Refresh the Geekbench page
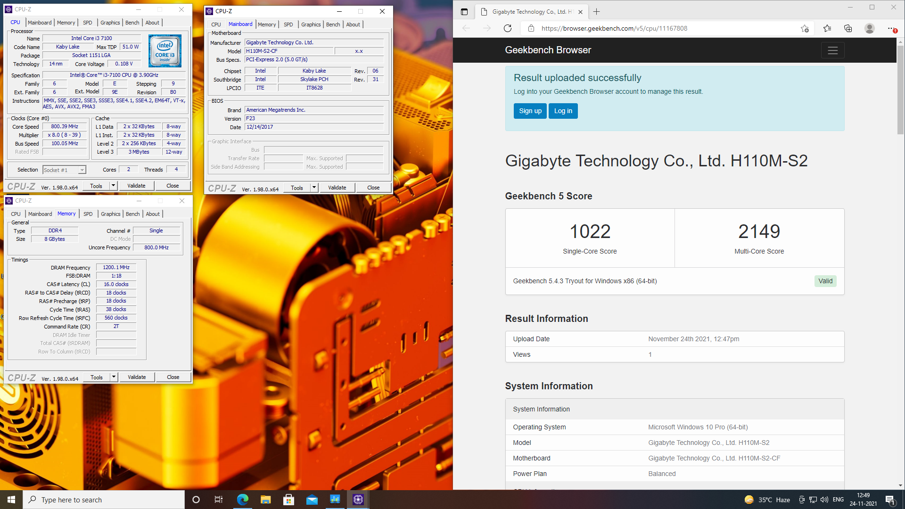This screenshot has width=905, height=509. click(x=508, y=28)
